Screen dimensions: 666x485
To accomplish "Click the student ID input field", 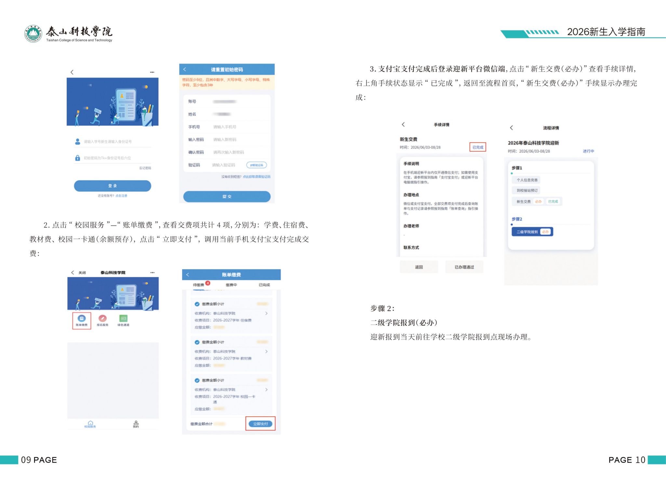I will [113, 142].
